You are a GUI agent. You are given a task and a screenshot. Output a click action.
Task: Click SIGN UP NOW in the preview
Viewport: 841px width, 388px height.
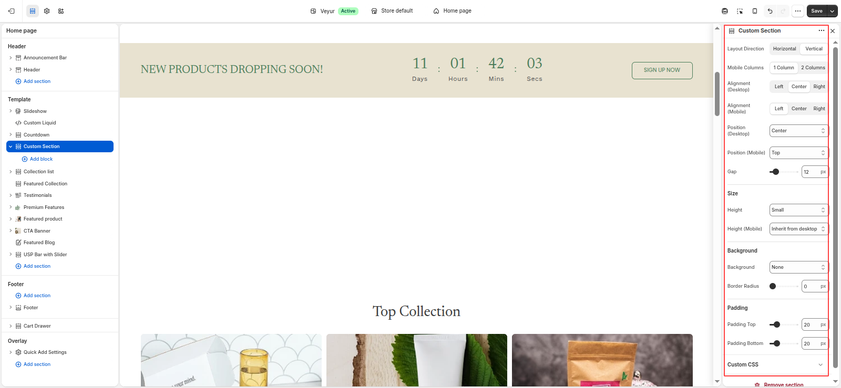662,70
